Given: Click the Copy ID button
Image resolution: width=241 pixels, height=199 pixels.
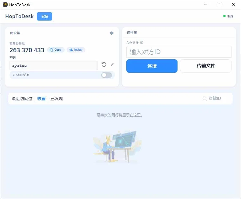Looking at the screenshot, I should [x=55, y=50].
